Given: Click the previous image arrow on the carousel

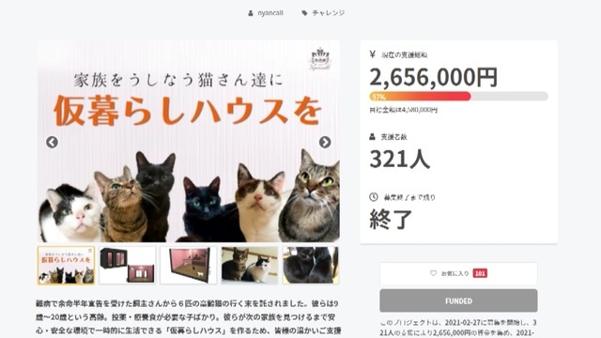Looking at the screenshot, I should point(53,142).
